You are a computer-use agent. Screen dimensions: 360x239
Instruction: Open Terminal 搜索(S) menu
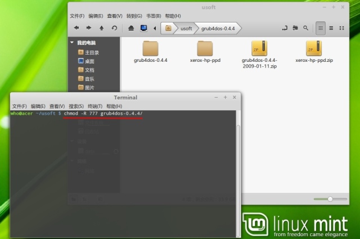pos(76,106)
